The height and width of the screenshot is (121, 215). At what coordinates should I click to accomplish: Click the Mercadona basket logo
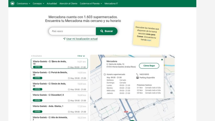click(12, 3)
